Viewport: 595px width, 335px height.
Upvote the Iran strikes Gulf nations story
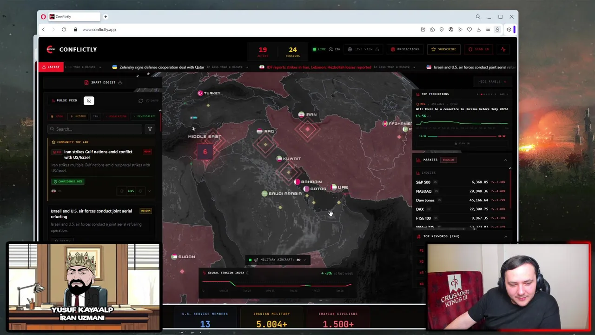[122, 191]
